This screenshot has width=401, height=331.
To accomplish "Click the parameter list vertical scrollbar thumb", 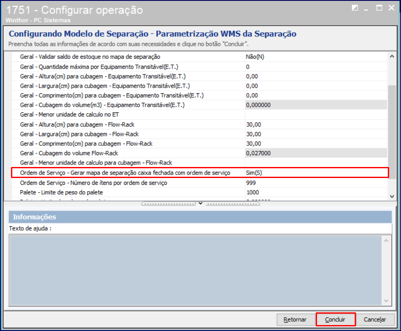I will click(x=392, y=132).
